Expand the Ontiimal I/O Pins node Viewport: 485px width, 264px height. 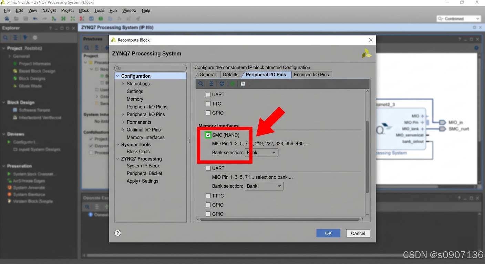(123, 130)
